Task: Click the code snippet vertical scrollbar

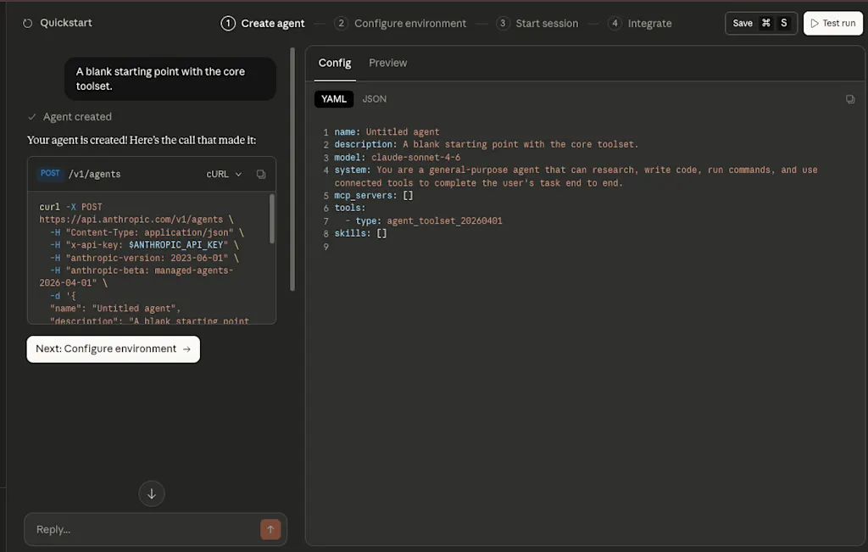Action: (272, 219)
